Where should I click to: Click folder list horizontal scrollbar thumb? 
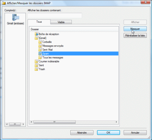point(55,122)
